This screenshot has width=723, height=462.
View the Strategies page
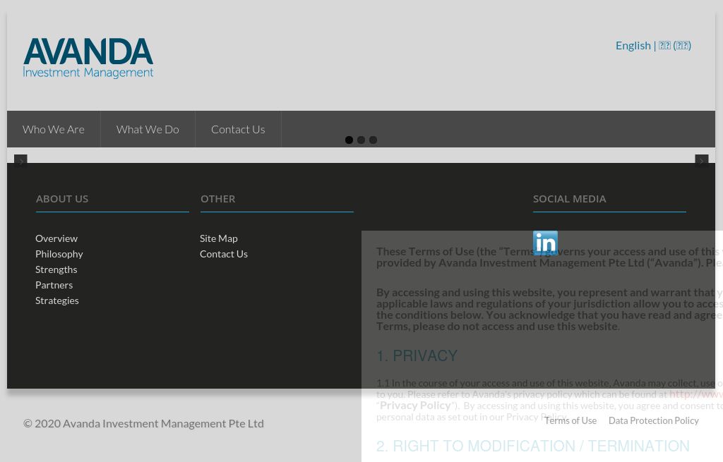point(56,300)
